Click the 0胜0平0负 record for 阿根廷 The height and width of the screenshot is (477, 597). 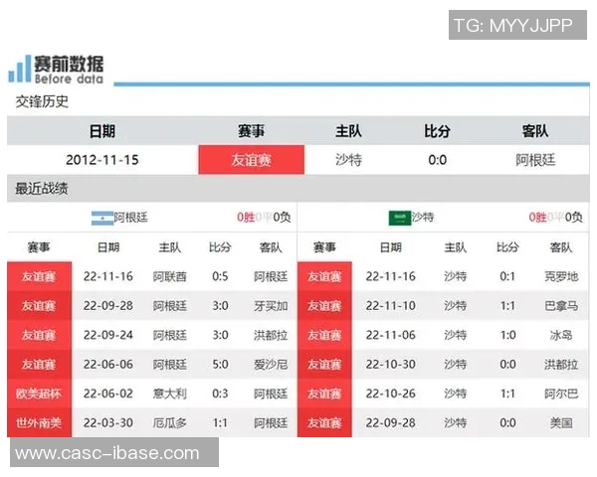click(x=264, y=218)
